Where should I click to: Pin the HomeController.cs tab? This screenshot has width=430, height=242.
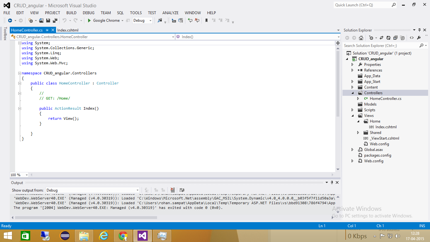(47, 30)
